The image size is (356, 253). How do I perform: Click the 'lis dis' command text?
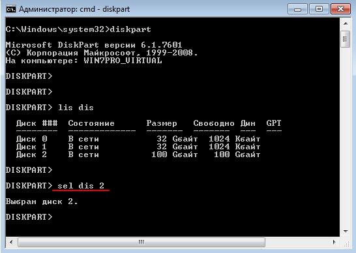pos(76,107)
